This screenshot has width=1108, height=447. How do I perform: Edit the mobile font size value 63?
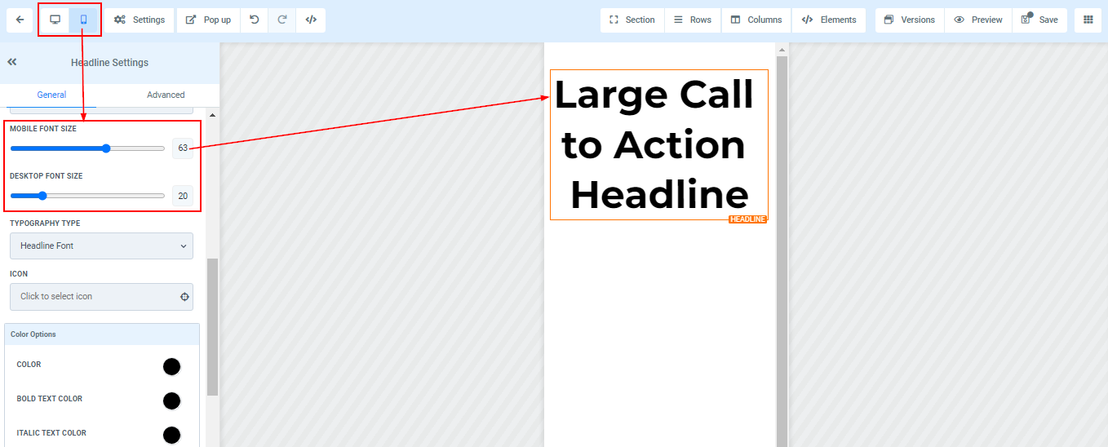tap(183, 148)
